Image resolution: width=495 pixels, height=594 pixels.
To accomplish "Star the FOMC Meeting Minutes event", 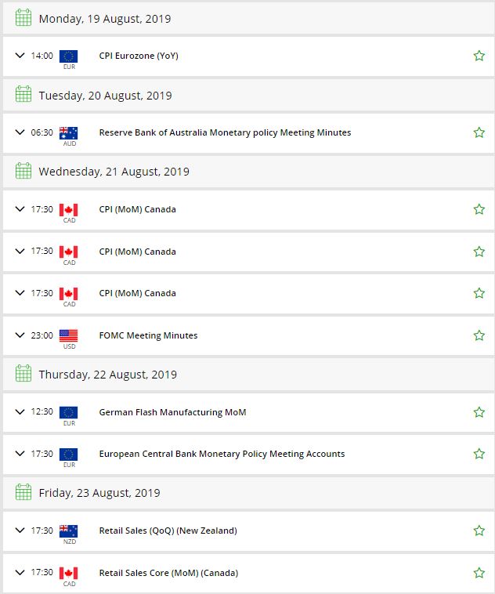I will click(x=479, y=335).
